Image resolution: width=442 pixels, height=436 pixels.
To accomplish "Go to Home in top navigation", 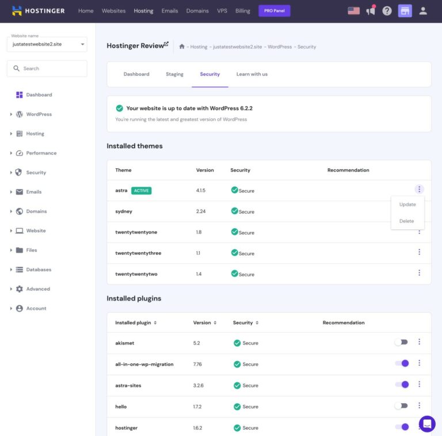I will coord(86,11).
